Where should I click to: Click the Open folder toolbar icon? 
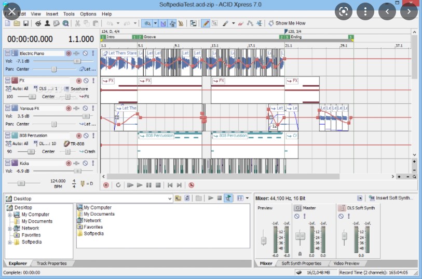click(x=17, y=23)
